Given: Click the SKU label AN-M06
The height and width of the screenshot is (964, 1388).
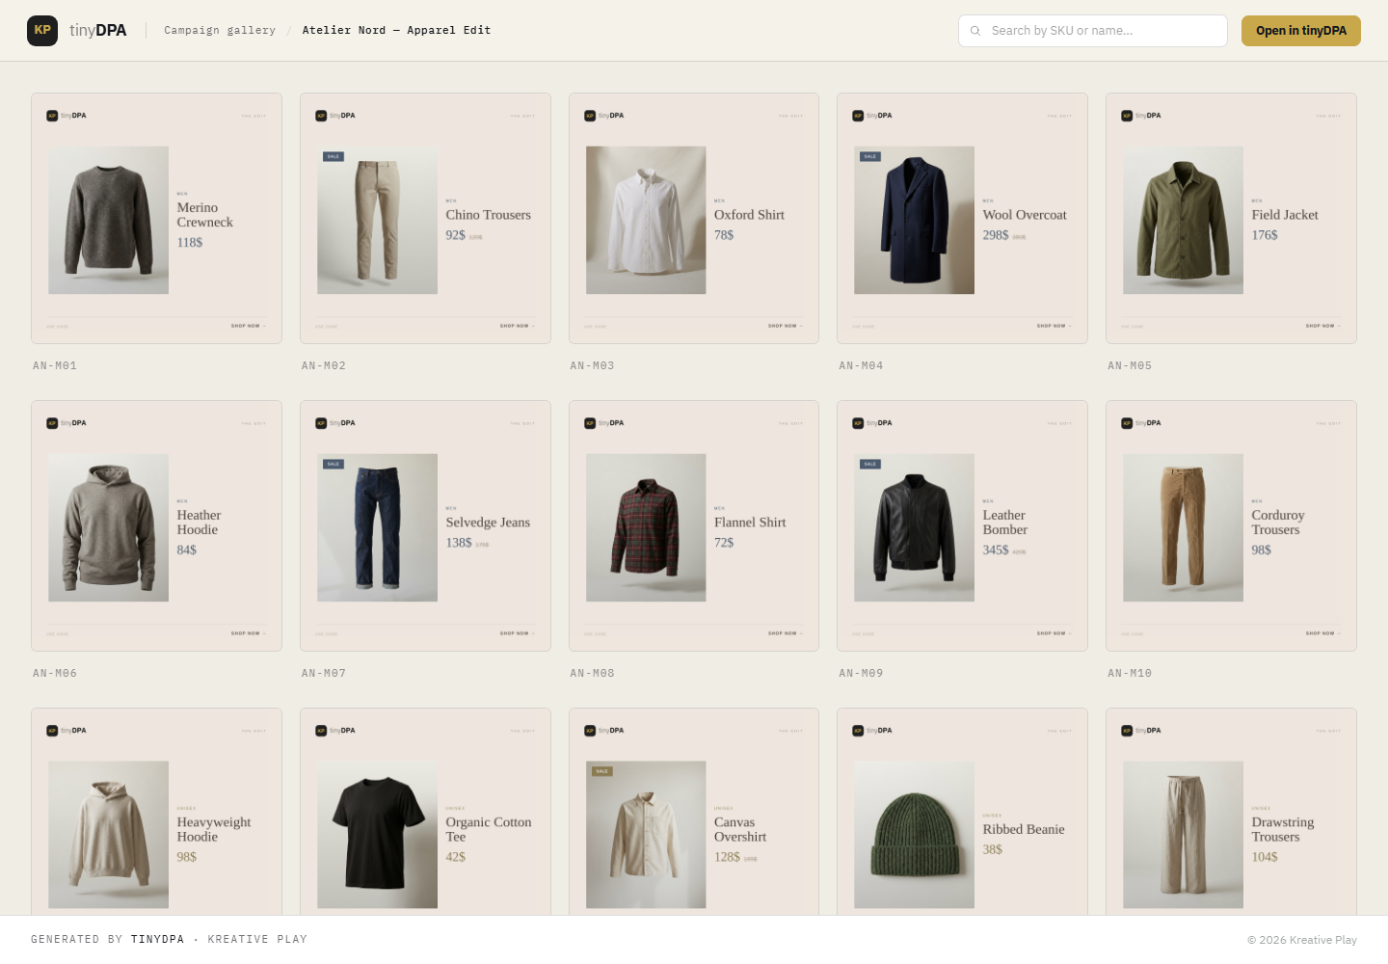Looking at the screenshot, I should (55, 674).
